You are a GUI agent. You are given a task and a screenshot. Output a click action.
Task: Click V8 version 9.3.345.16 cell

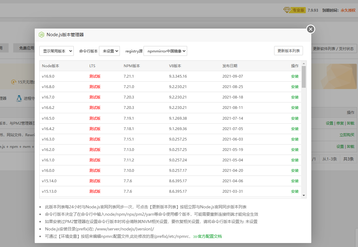coord(178,76)
